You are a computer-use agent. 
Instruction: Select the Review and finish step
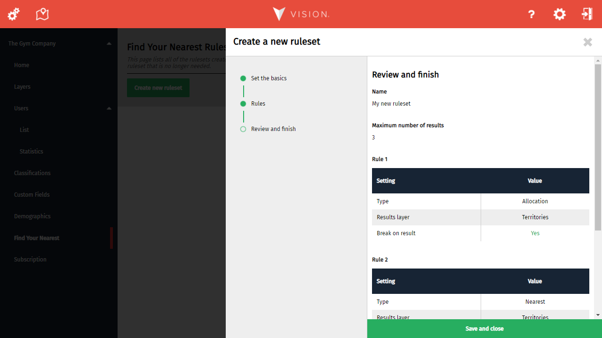coord(273,129)
